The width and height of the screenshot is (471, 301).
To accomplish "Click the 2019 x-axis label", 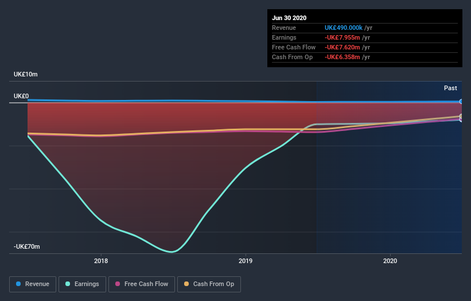I will click(246, 261).
